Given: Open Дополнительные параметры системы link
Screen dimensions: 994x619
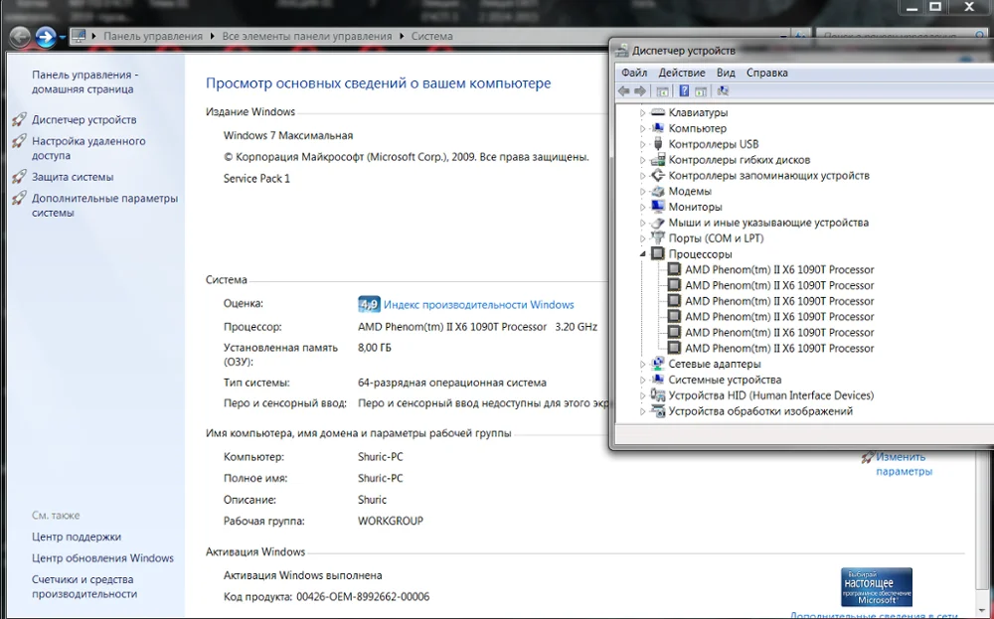Looking at the screenshot, I should point(104,206).
